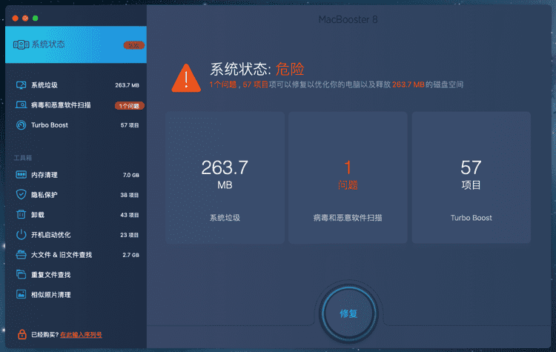The width and height of the screenshot is (556, 352).
Task: Open the 1 问题 virus scan card
Action: click(x=348, y=178)
